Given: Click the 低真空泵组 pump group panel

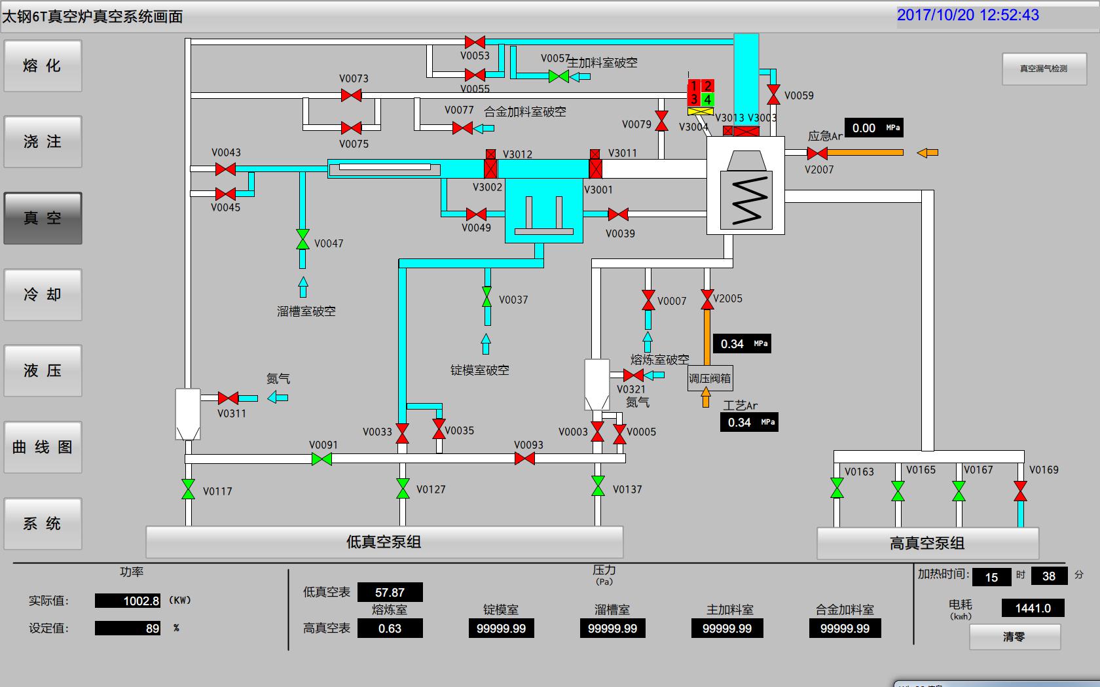Looking at the screenshot, I should click(x=384, y=542).
